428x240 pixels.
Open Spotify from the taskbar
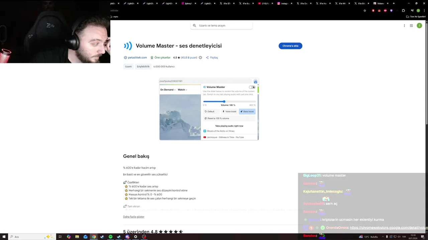coord(111,237)
